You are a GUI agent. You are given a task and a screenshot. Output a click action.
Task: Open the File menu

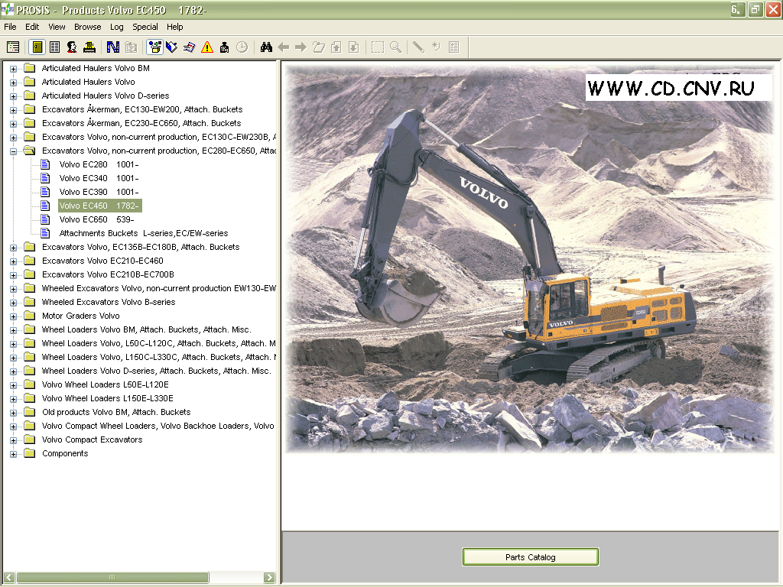pos(10,27)
